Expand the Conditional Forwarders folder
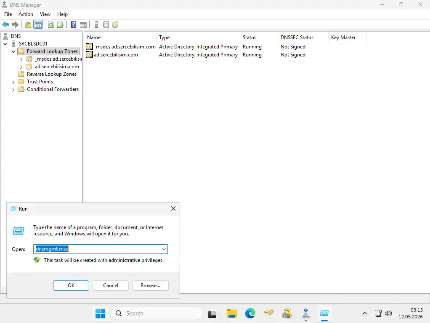The image size is (430, 323). (x=13, y=89)
